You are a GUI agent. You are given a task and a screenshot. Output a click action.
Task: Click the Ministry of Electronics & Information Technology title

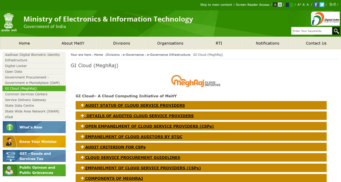tap(108, 19)
